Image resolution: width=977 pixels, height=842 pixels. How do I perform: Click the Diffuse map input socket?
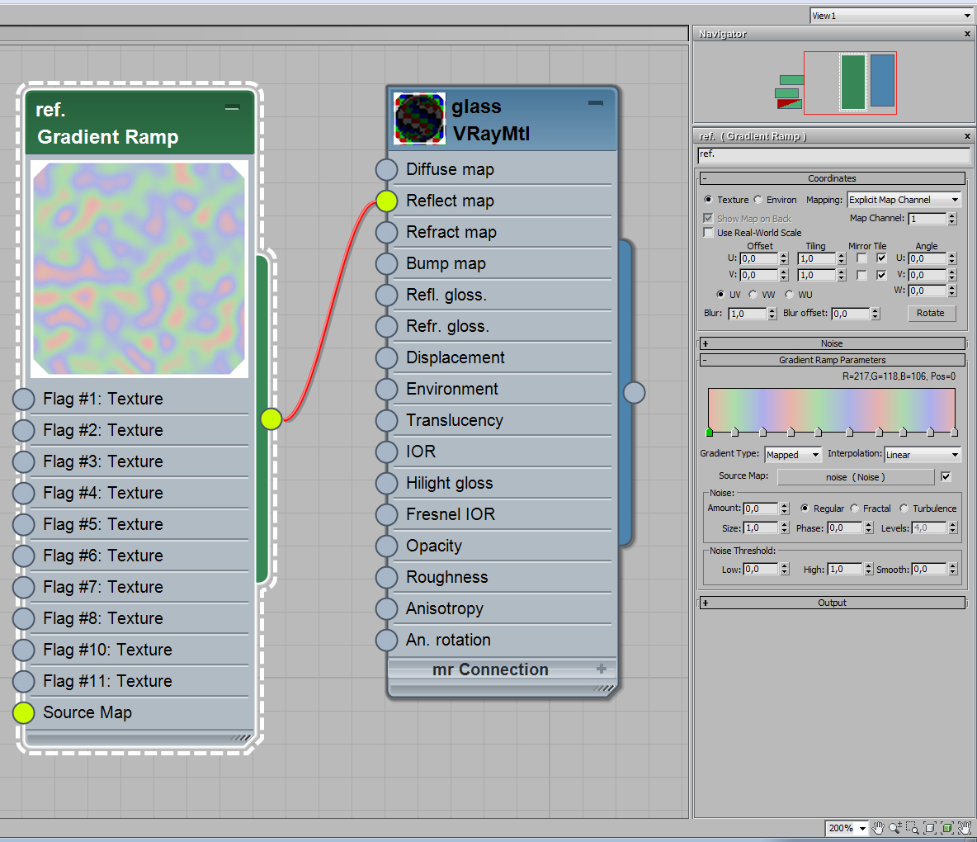[x=386, y=169]
